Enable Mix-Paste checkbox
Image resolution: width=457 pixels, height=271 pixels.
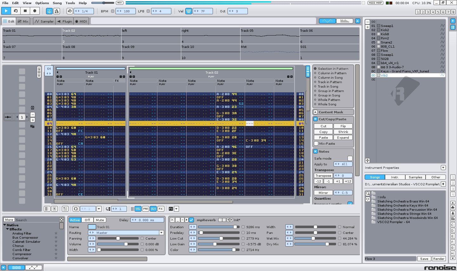pyautogui.click(x=316, y=143)
